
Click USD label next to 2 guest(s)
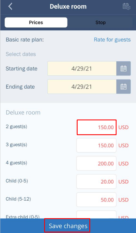123,127
